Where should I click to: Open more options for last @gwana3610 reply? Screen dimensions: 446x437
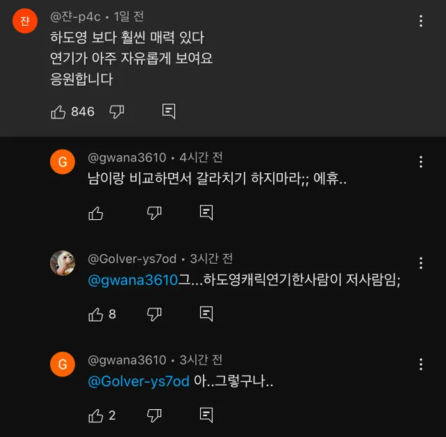tap(421, 364)
